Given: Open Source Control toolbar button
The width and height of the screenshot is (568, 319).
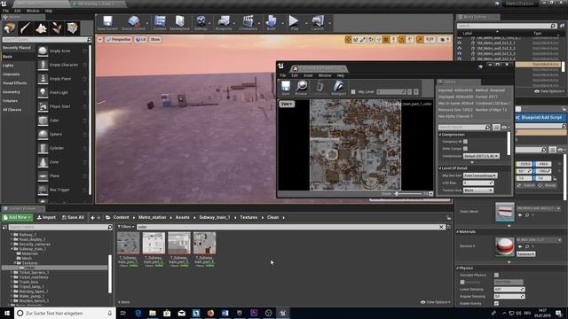Looking at the screenshot, I should click(x=133, y=23).
